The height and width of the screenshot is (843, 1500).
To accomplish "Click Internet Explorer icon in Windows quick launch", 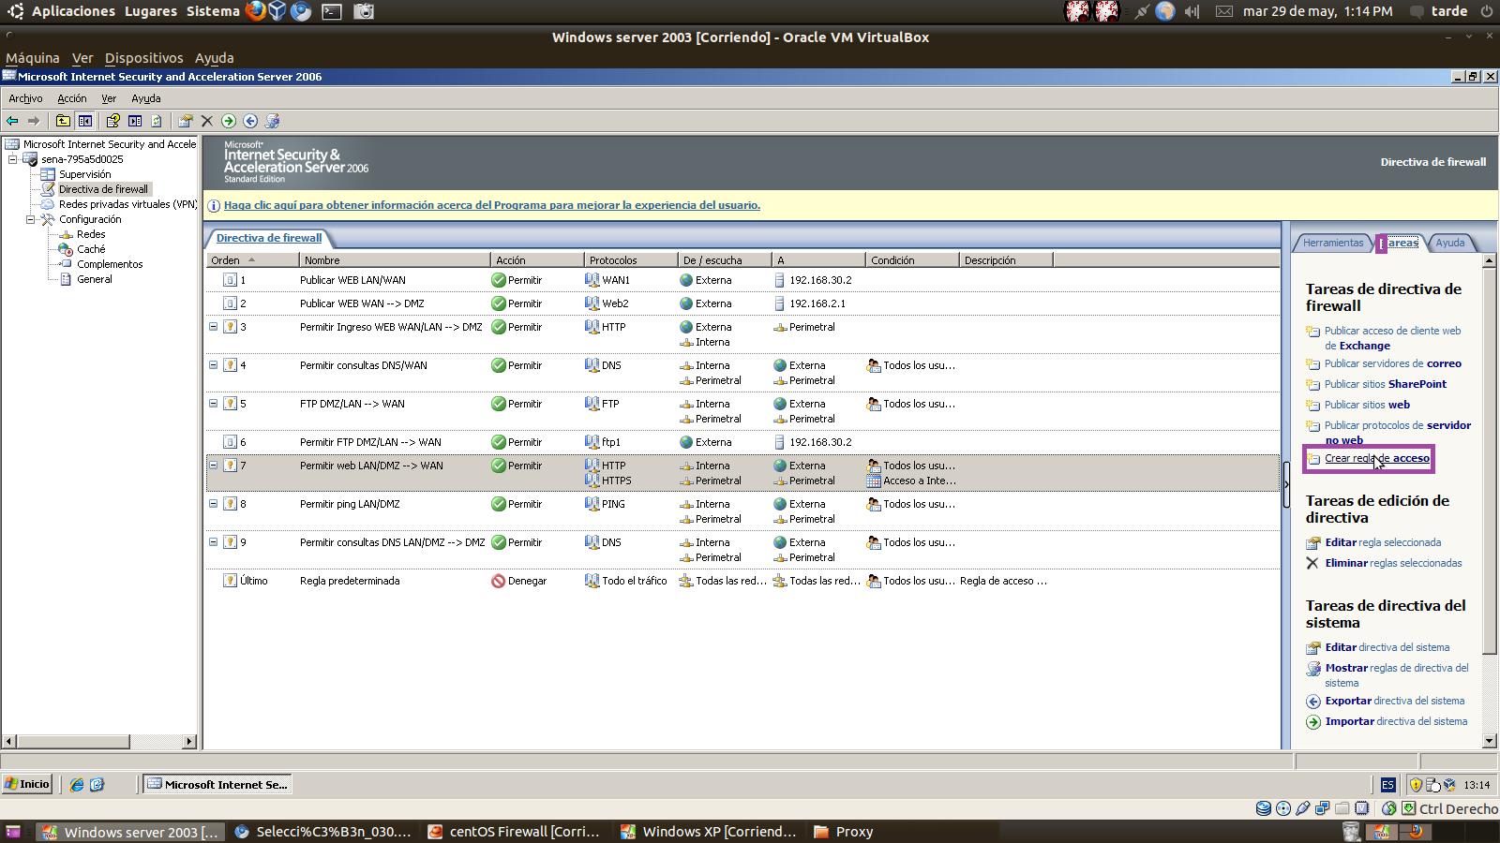I will [77, 785].
